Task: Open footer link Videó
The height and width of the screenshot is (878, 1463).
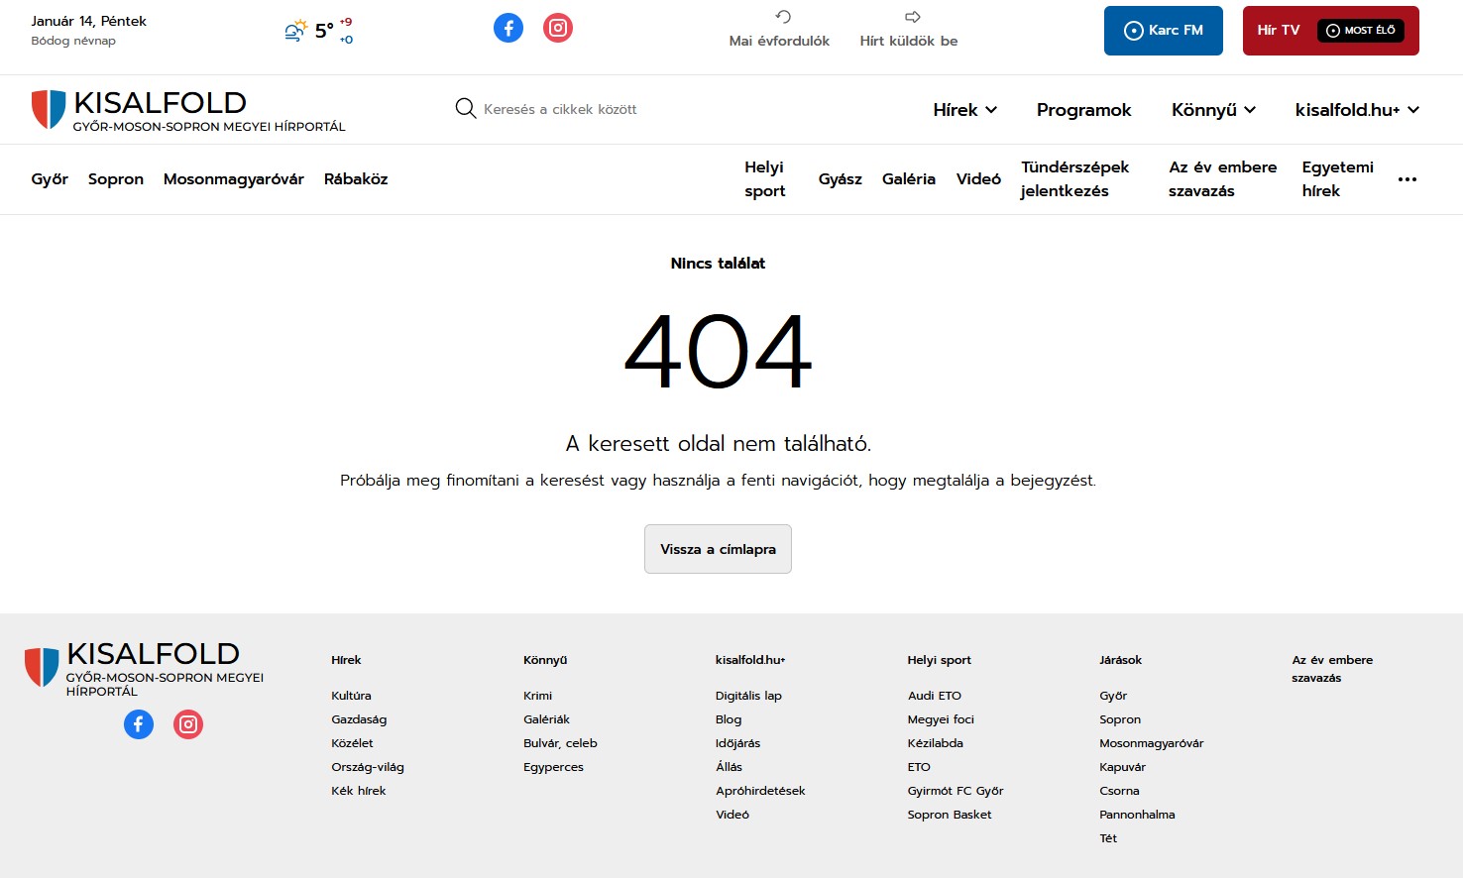Action: pyautogui.click(x=732, y=815)
